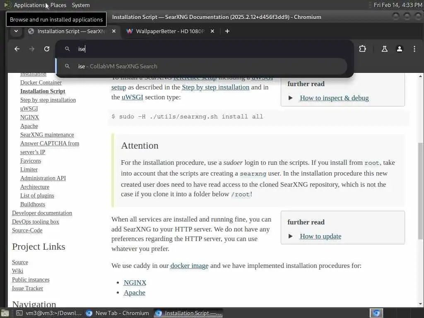424x318 pixels.
Task: Click the Chromium workspace switcher icon
Action: coord(376,313)
